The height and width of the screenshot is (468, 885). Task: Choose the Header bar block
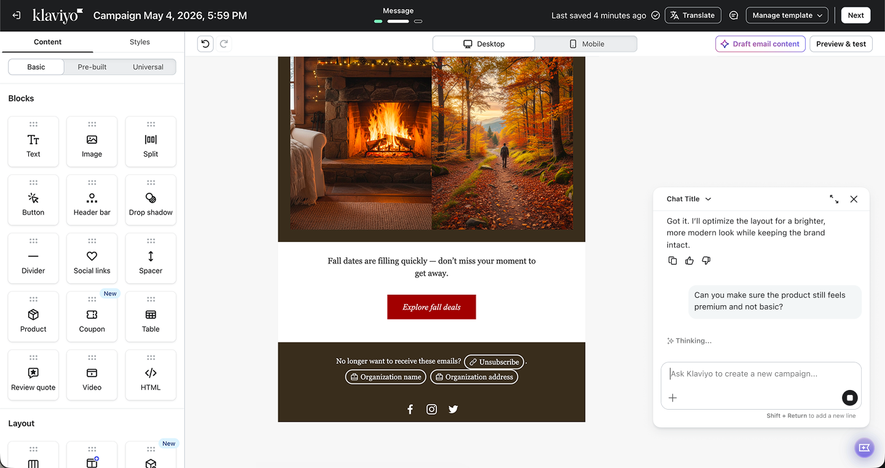click(92, 200)
